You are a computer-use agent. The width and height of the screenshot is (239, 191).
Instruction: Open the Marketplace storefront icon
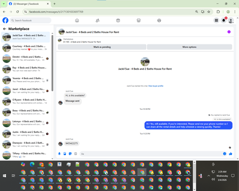[x=139, y=21]
